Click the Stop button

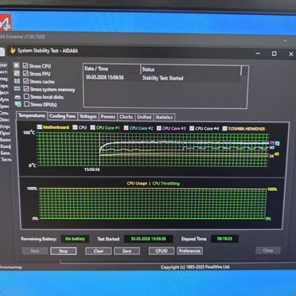[x=64, y=251]
